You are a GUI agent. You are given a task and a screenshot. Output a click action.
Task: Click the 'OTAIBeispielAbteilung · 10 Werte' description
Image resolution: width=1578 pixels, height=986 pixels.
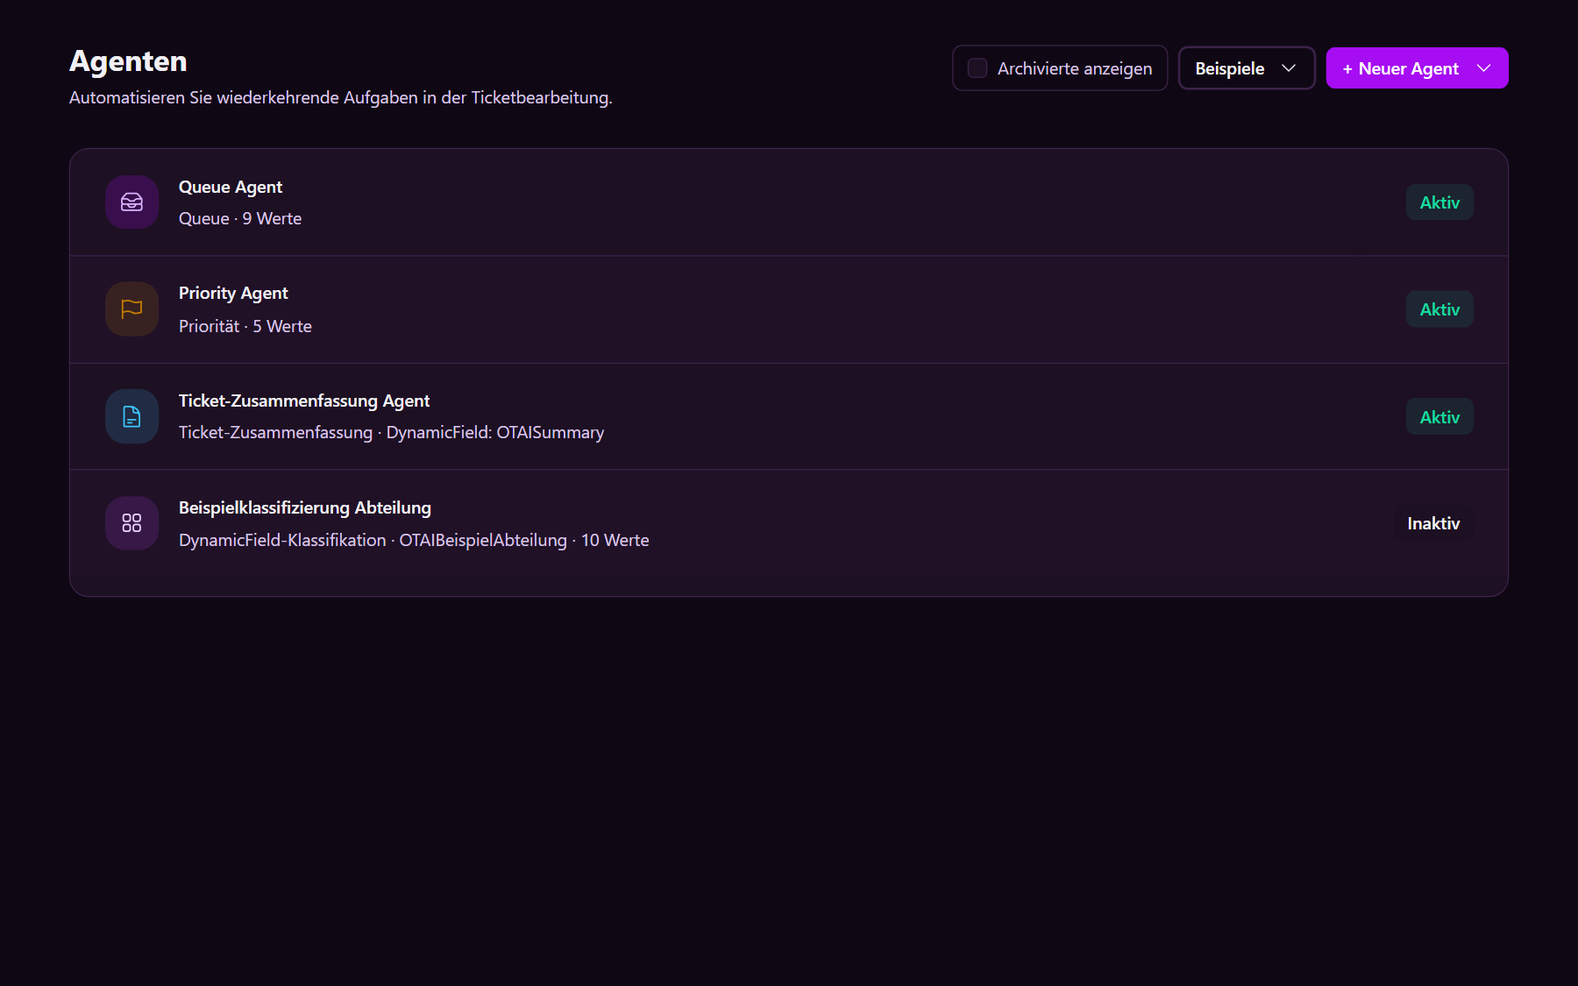click(x=524, y=540)
